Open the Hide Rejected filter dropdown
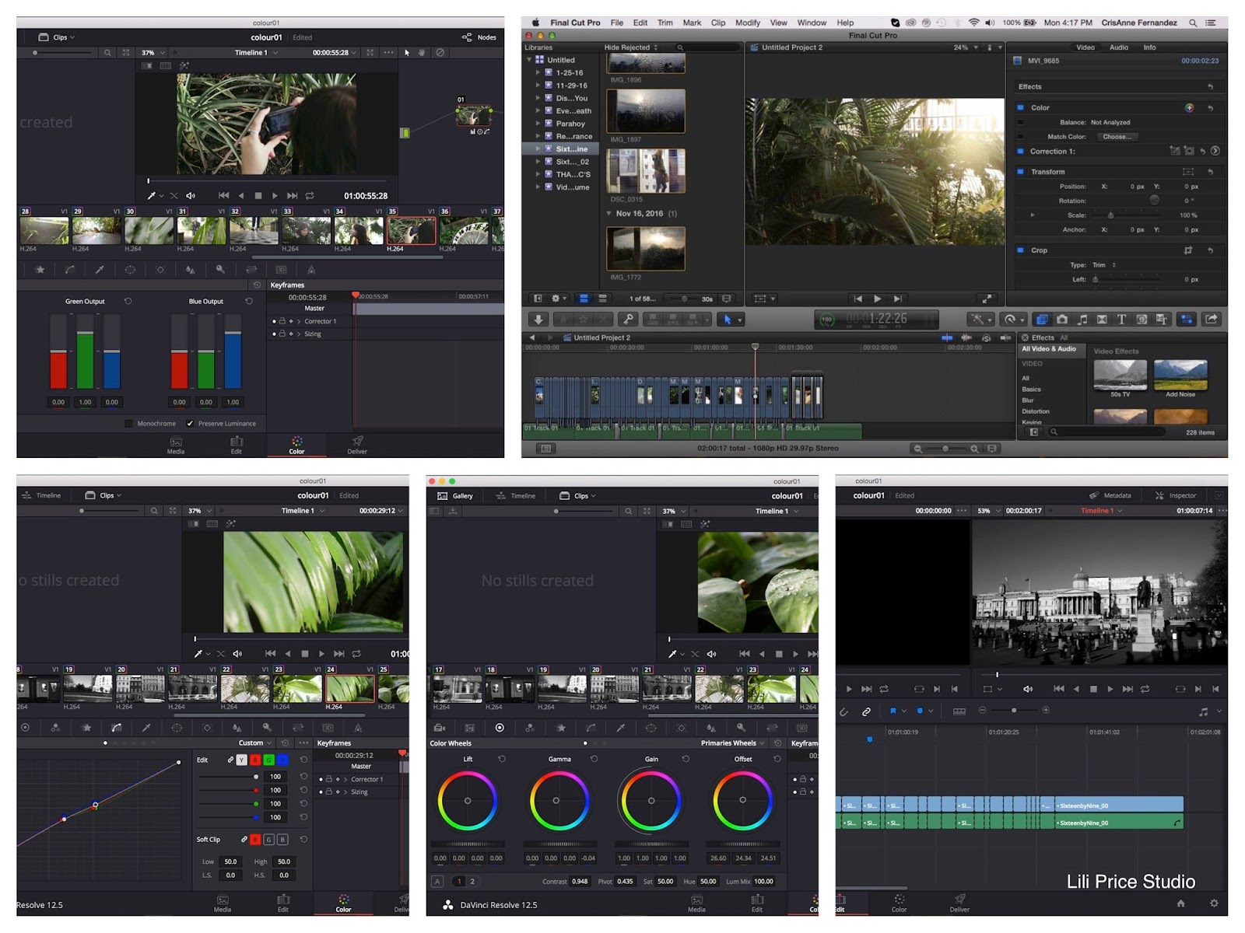This screenshot has width=1245, height=933. point(630,47)
